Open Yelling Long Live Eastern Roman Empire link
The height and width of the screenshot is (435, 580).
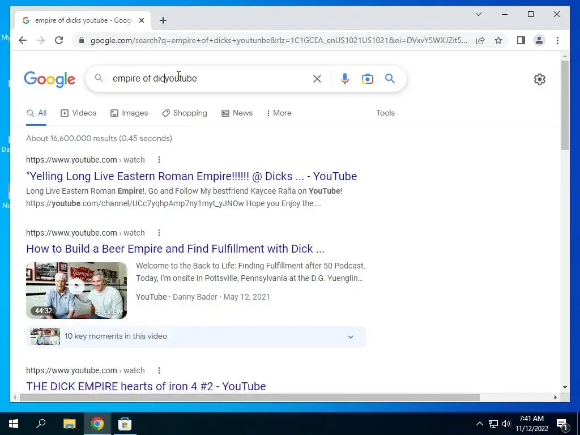191,176
